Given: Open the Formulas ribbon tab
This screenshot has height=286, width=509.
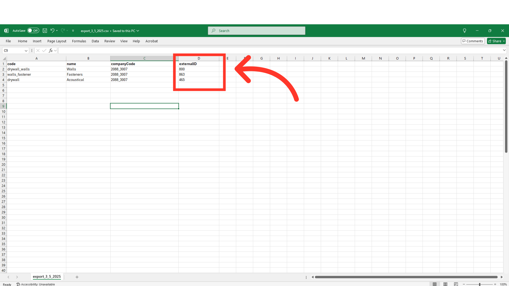Looking at the screenshot, I should coord(79,41).
